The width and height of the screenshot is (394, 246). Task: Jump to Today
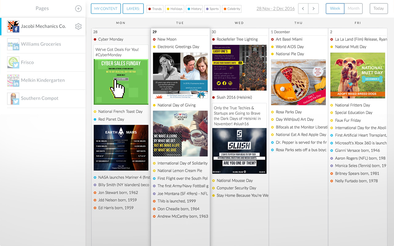click(379, 9)
